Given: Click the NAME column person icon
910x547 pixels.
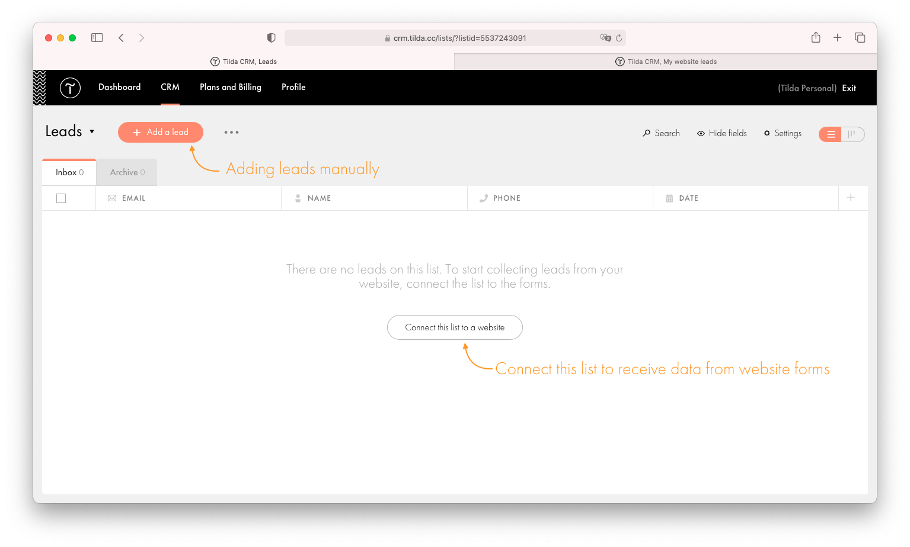Looking at the screenshot, I should click(298, 198).
